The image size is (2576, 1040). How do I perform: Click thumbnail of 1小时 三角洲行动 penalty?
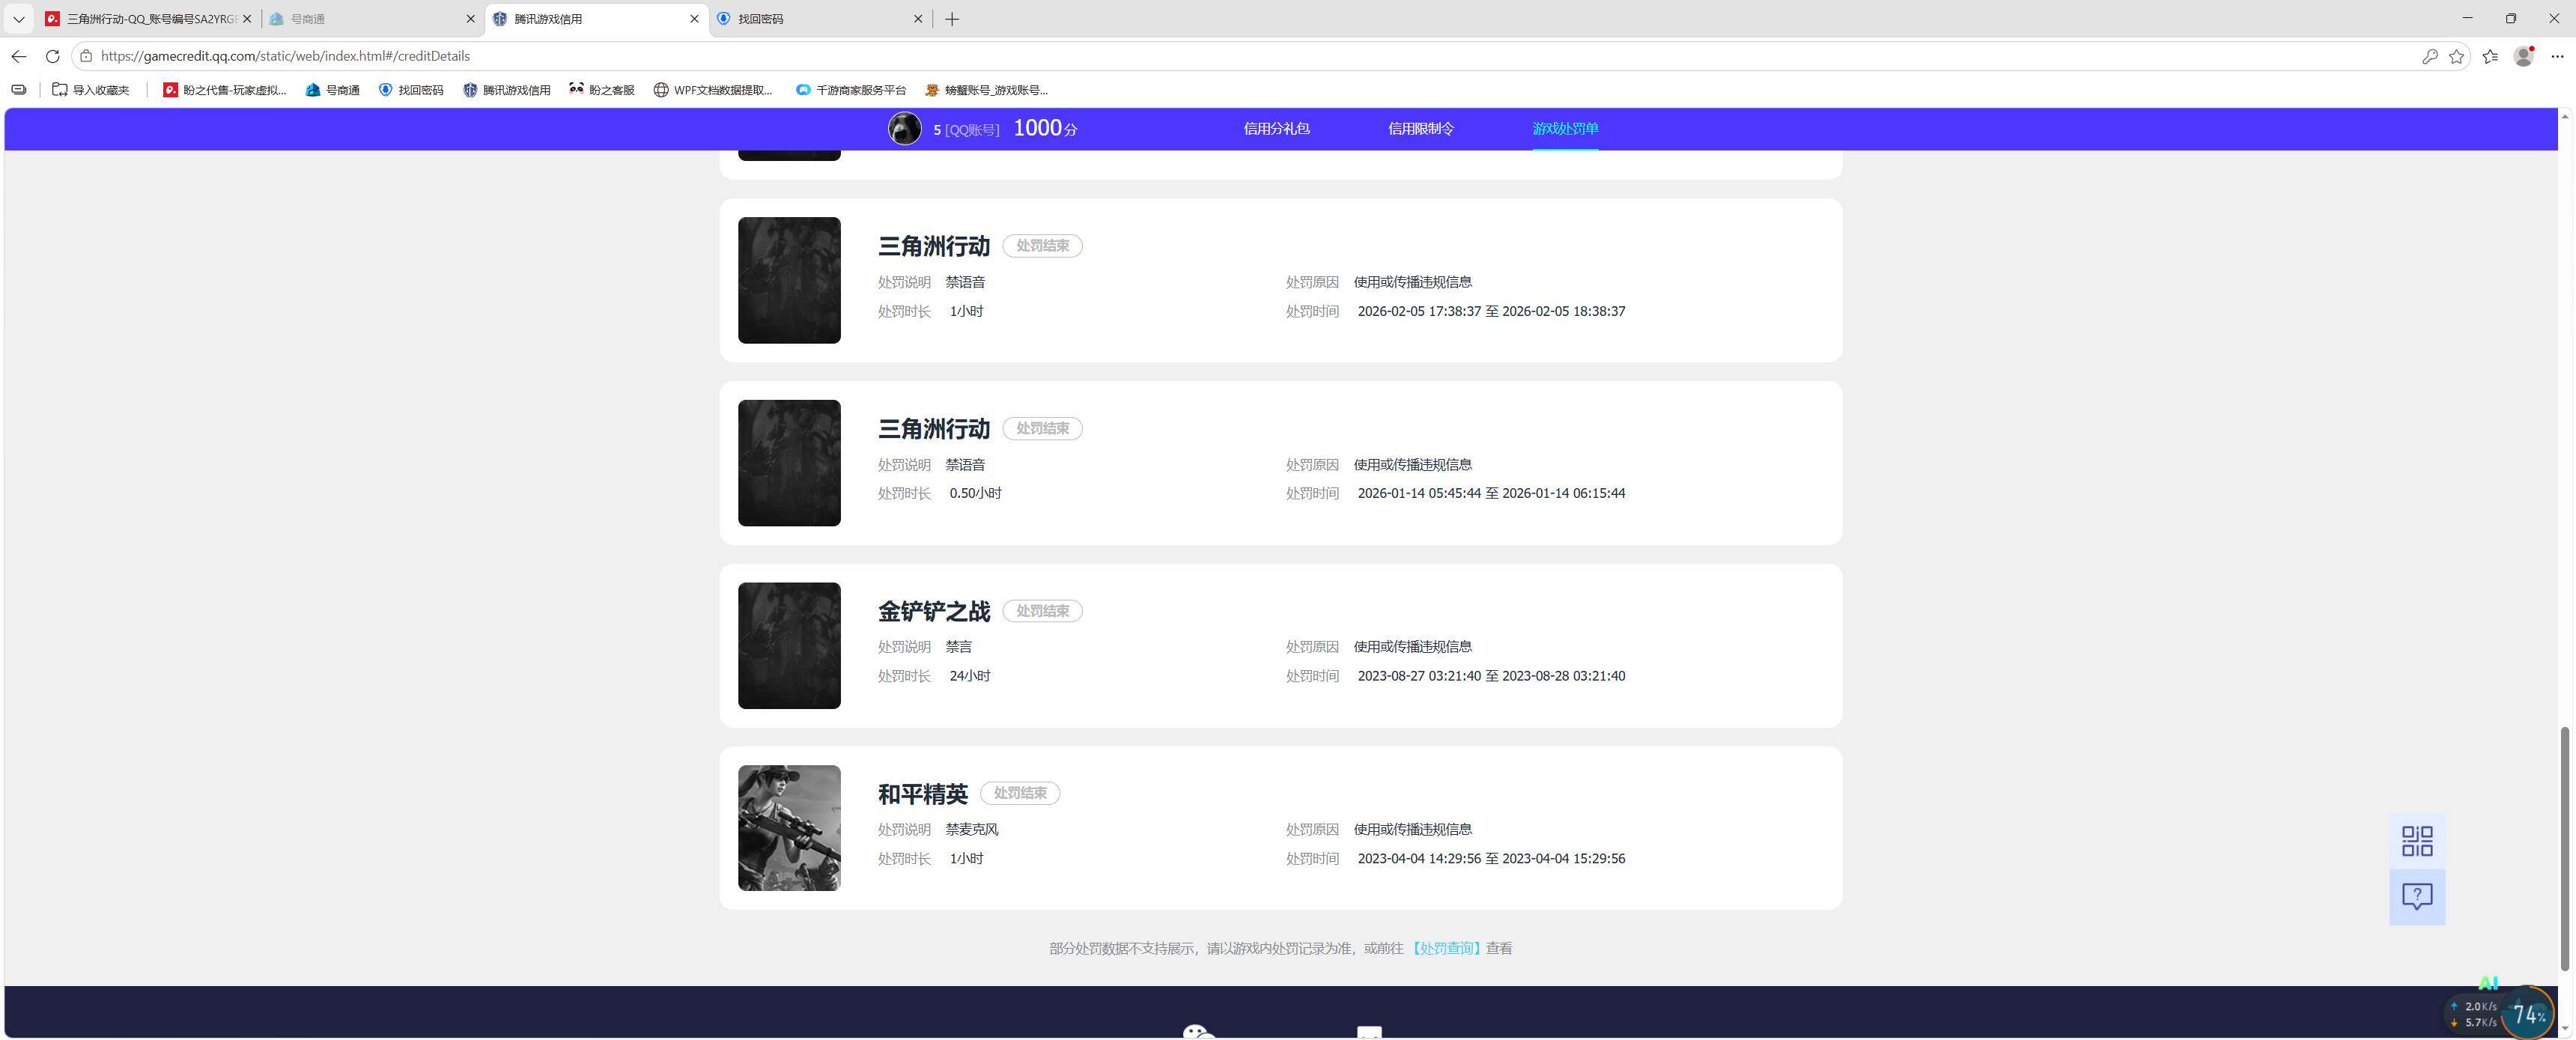[789, 280]
